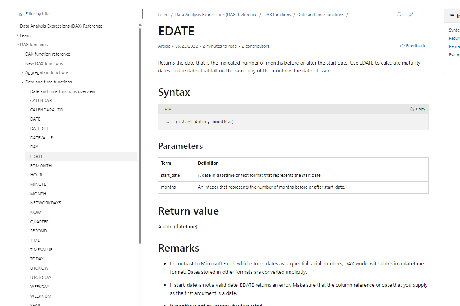Collapse the DAX functions tree node
This screenshot has height=306, width=460.
(x=18, y=45)
